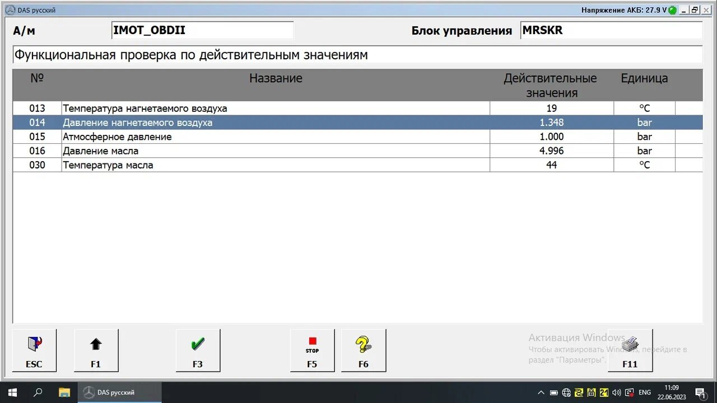Click the MRSKR control unit field
Image resolution: width=717 pixels, height=403 pixels.
point(611,30)
